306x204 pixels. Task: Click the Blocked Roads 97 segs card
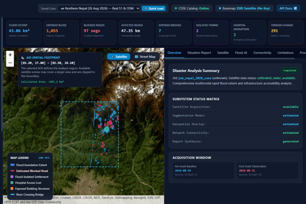pos(99,32)
